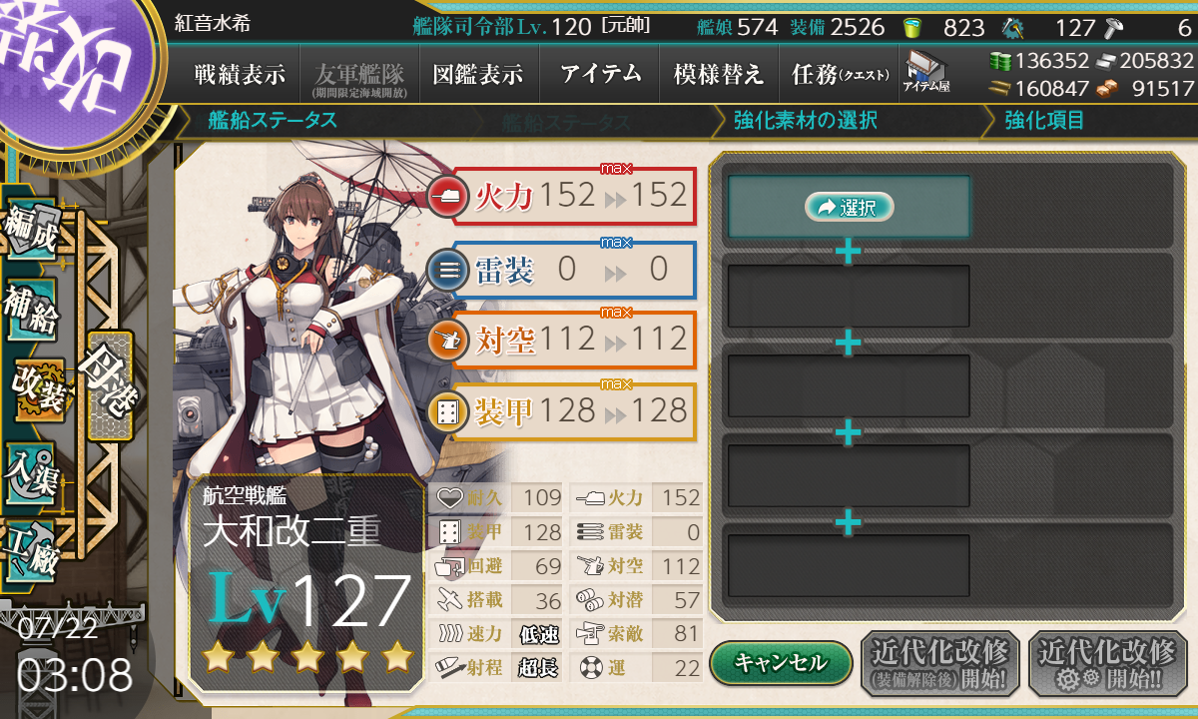Click the 選択 material select button
The width and height of the screenshot is (1198, 719).
(x=849, y=207)
